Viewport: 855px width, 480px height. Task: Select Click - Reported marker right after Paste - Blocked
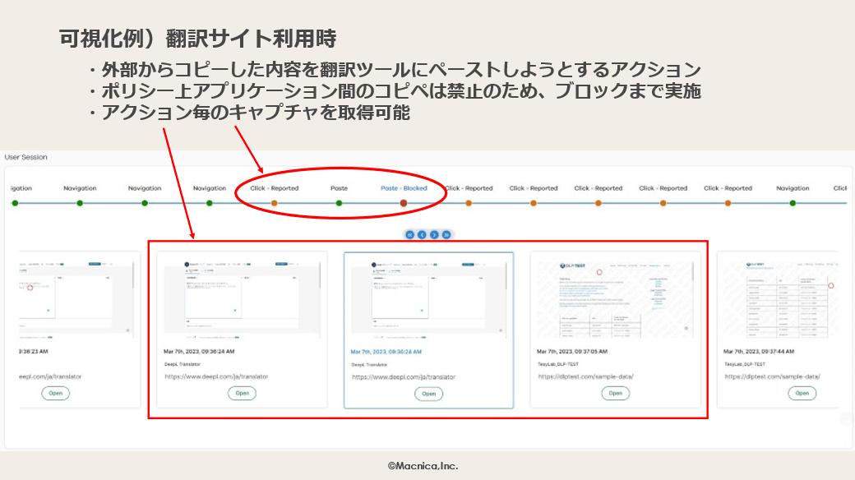pyautogui.click(x=469, y=203)
